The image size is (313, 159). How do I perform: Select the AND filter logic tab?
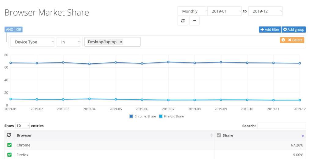tap(9, 30)
